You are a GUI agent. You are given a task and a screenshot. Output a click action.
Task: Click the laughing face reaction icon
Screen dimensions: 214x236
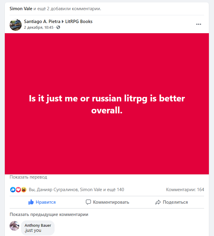(x=24, y=190)
